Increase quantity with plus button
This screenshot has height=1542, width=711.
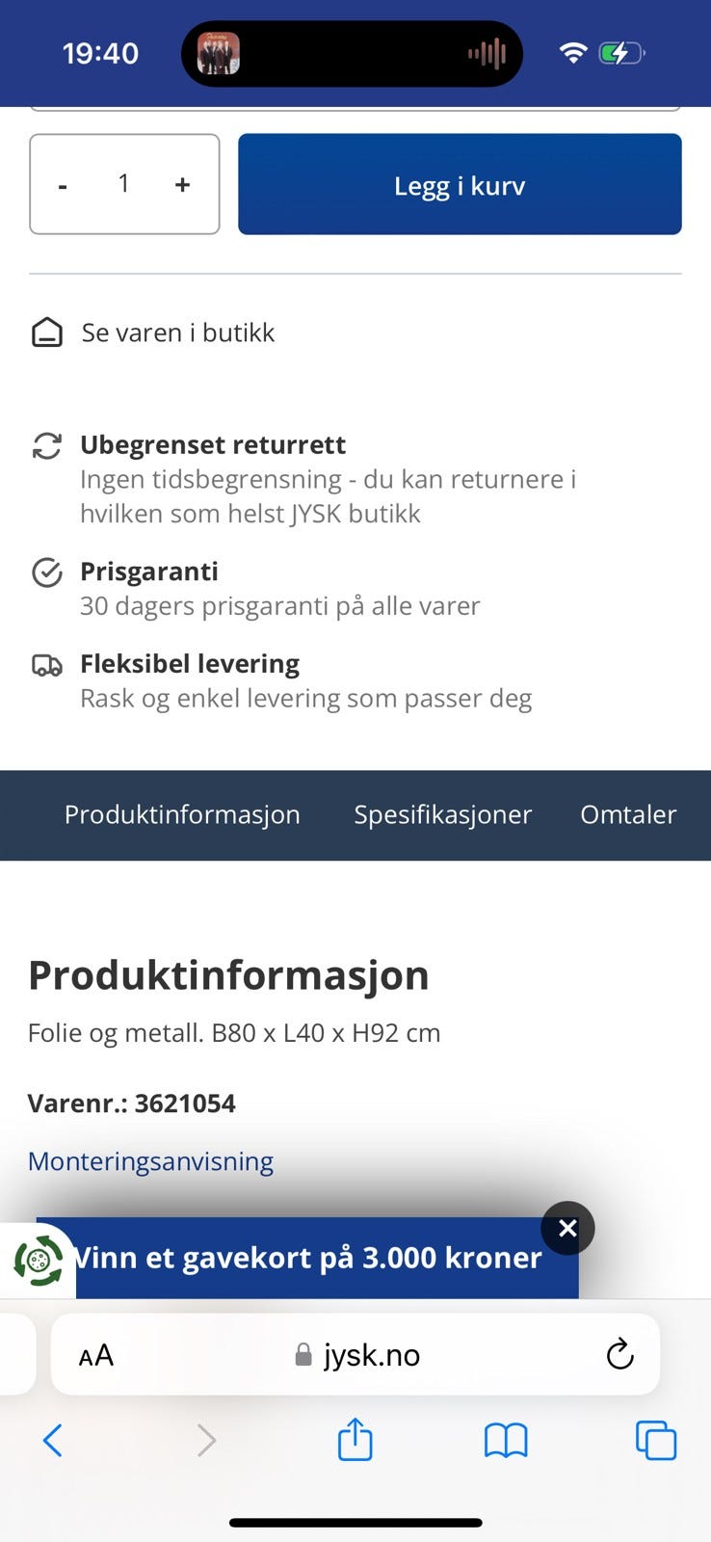(x=182, y=185)
